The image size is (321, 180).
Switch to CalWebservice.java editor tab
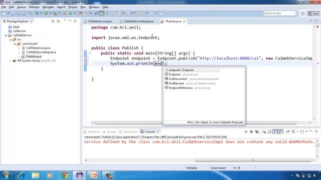(98, 21)
